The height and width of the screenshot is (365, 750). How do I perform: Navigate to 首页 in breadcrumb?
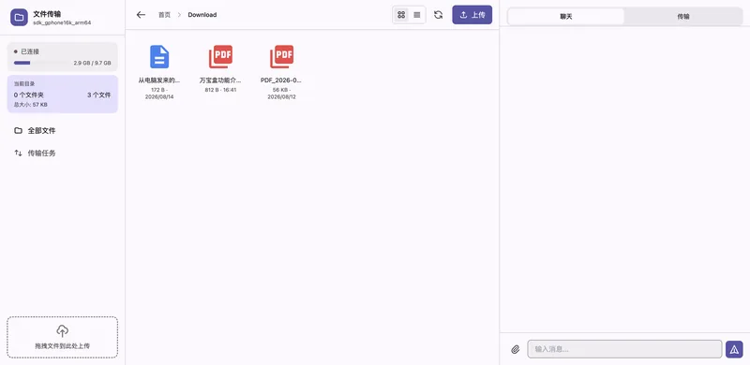[x=164, y=15]
